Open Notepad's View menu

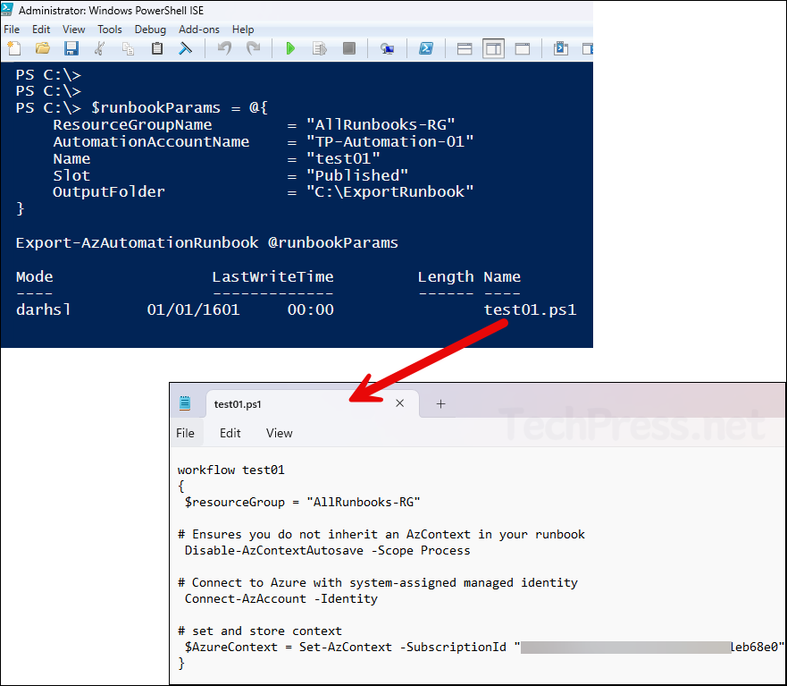coord(279,433)
